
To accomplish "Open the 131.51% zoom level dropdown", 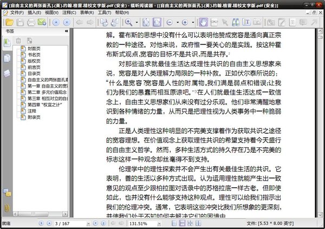I will coord(159,224).
